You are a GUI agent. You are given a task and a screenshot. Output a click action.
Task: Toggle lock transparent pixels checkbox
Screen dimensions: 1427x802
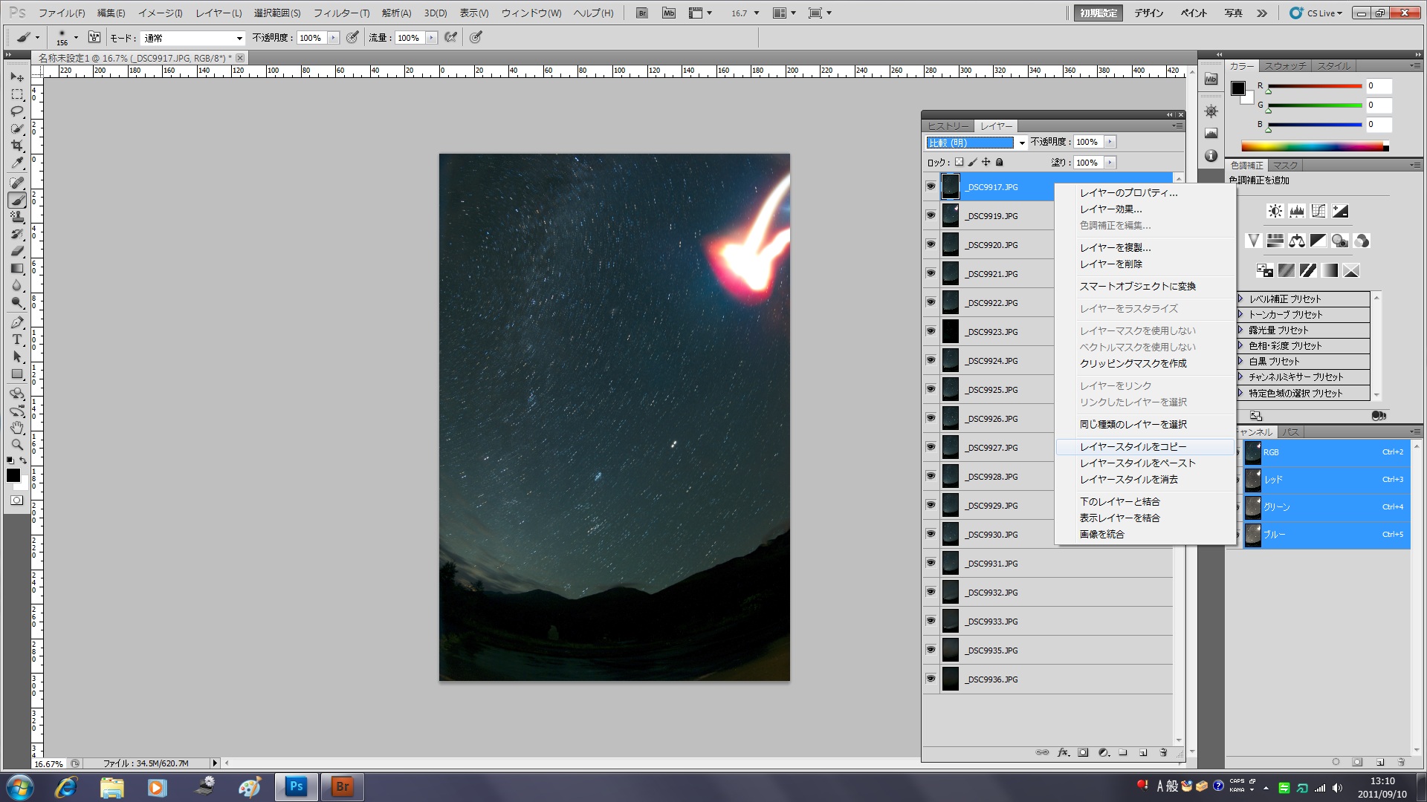959,162
